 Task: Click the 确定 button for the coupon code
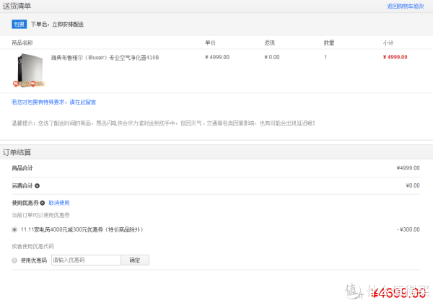(x=135, y=260)
